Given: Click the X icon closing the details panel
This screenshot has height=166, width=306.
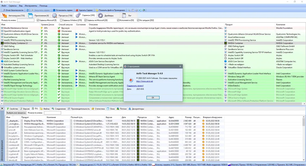Looking at the screenshot, I should click(x=2, y=109).
